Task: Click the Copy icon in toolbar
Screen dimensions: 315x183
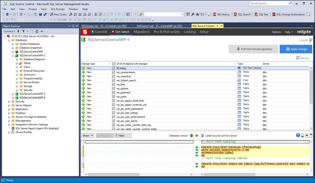Action: pyautogui.click(x=100, y=14)
